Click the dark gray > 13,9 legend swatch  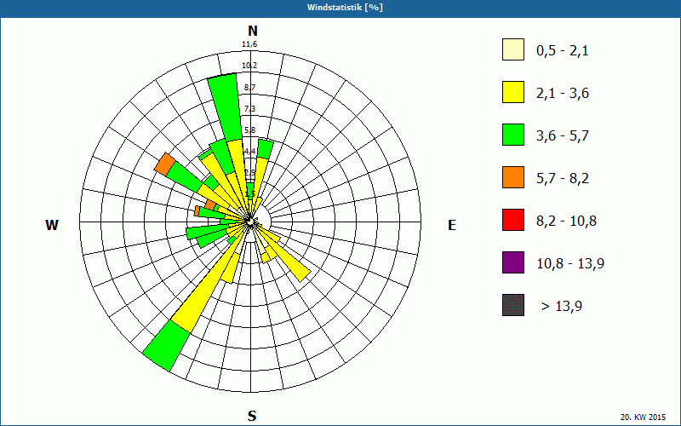(x=513, y=305)
